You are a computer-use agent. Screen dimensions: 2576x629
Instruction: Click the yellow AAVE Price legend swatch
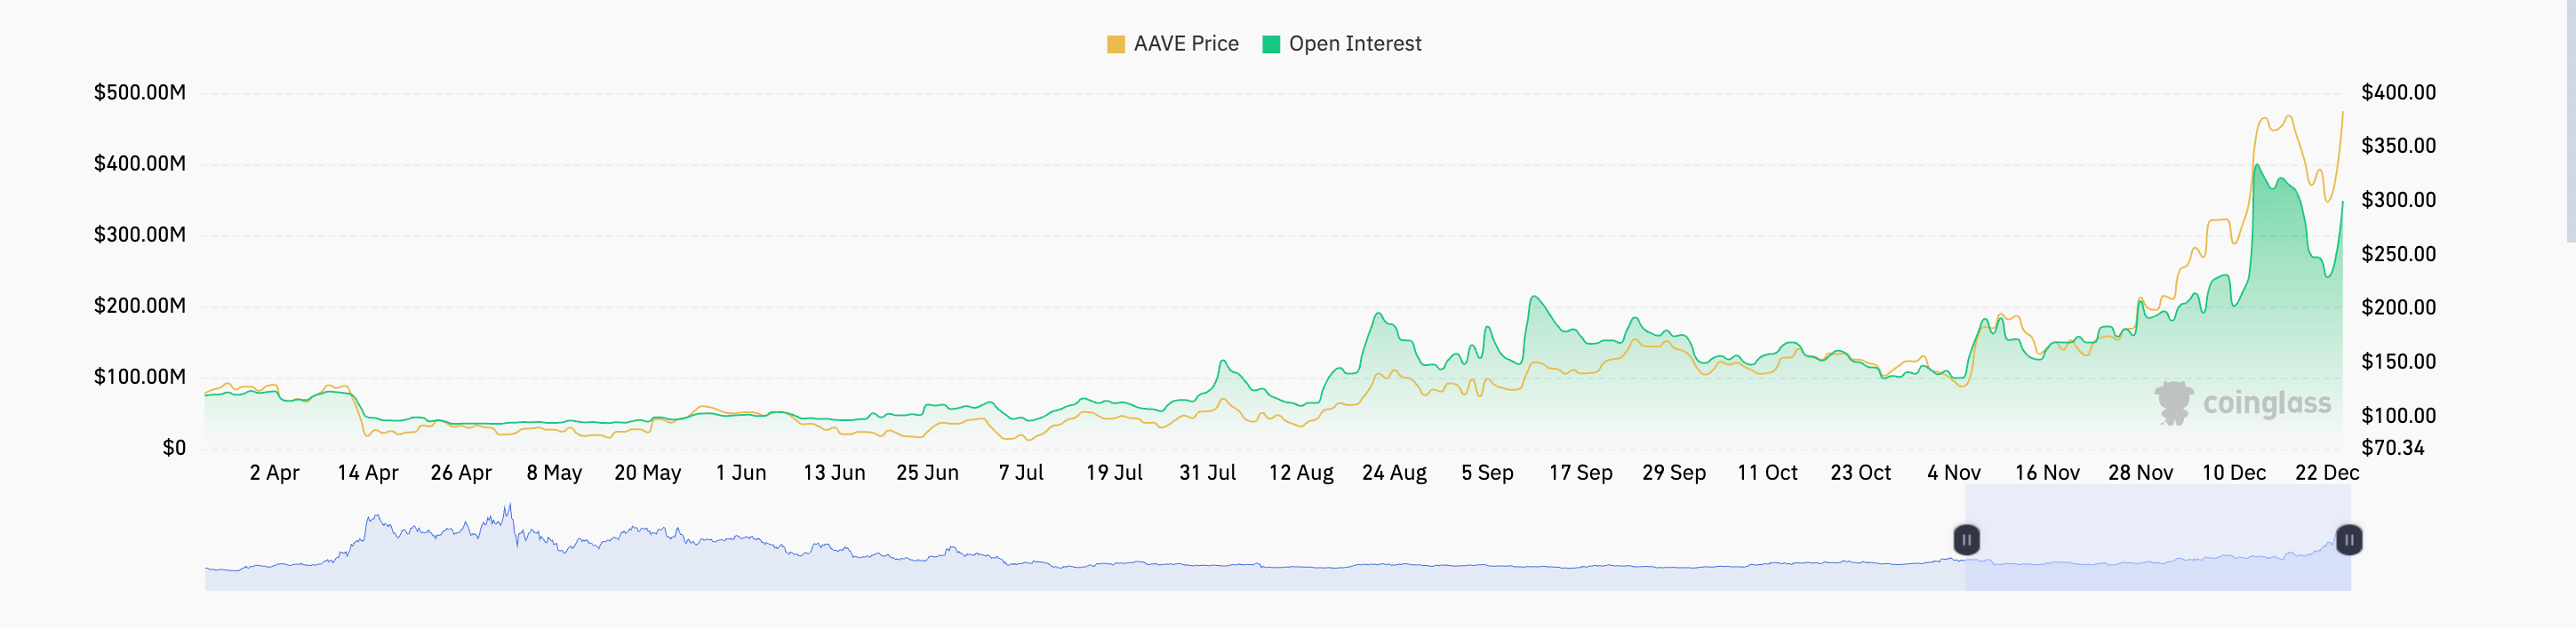coord(1116,44)
